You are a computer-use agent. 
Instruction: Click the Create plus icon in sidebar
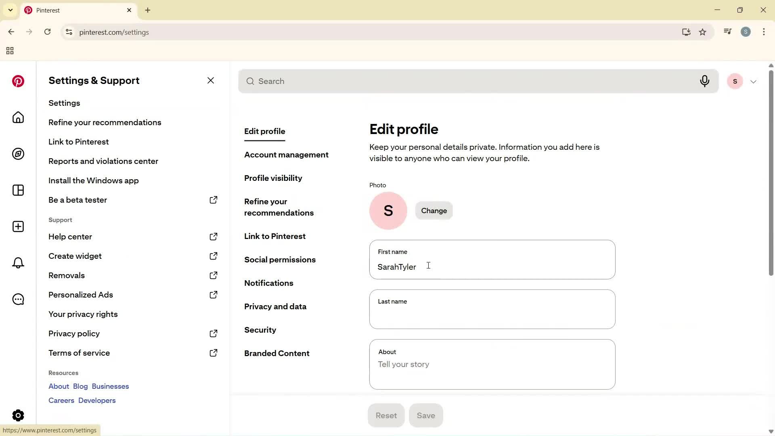pyautogui.click(x=18, y=226)
